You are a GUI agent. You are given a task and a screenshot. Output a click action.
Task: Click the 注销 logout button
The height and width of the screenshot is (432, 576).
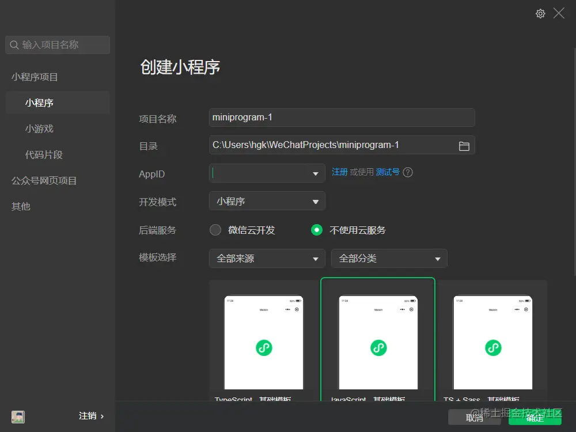click(x=91, y=416)
